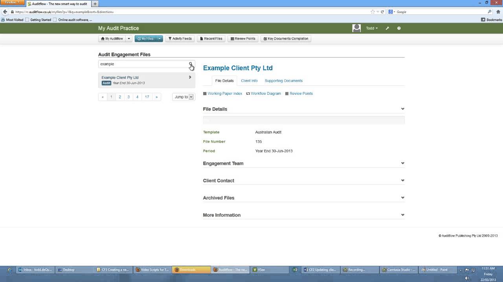Open Downloads taskbar window
This screenshot has height=282, width=503.
(191, 269)
